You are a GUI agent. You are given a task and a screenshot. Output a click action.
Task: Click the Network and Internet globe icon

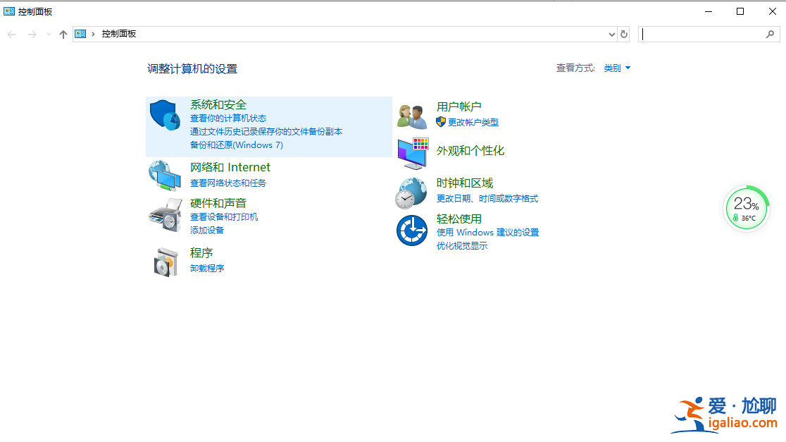click(165, 176)
